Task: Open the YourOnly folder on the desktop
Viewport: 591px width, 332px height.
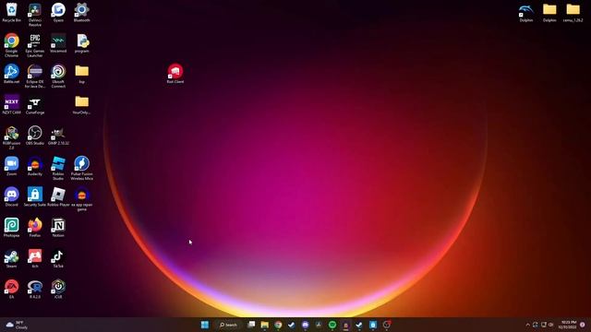Action: pyautogui.click(x=82, y=104)
